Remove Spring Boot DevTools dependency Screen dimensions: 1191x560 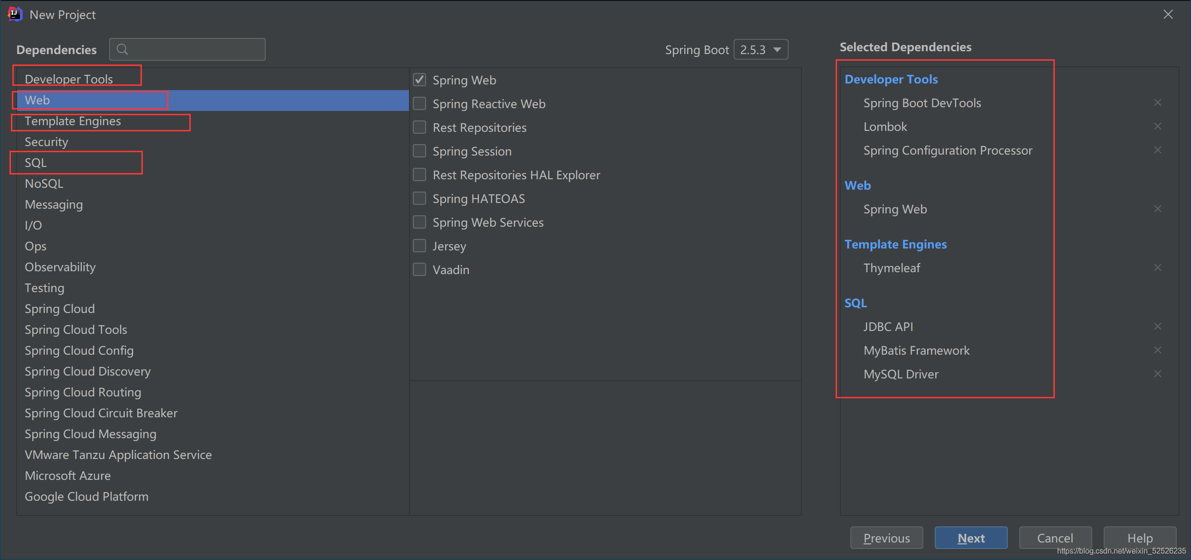pos(1158,103)
